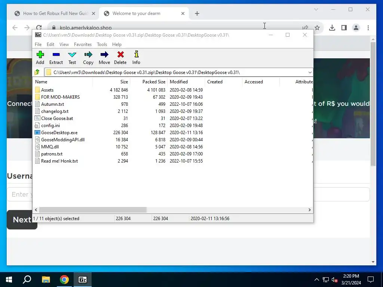Sort by Packed Size column header
The width and height of the screenshot is (383, 287).
point(149,82)
